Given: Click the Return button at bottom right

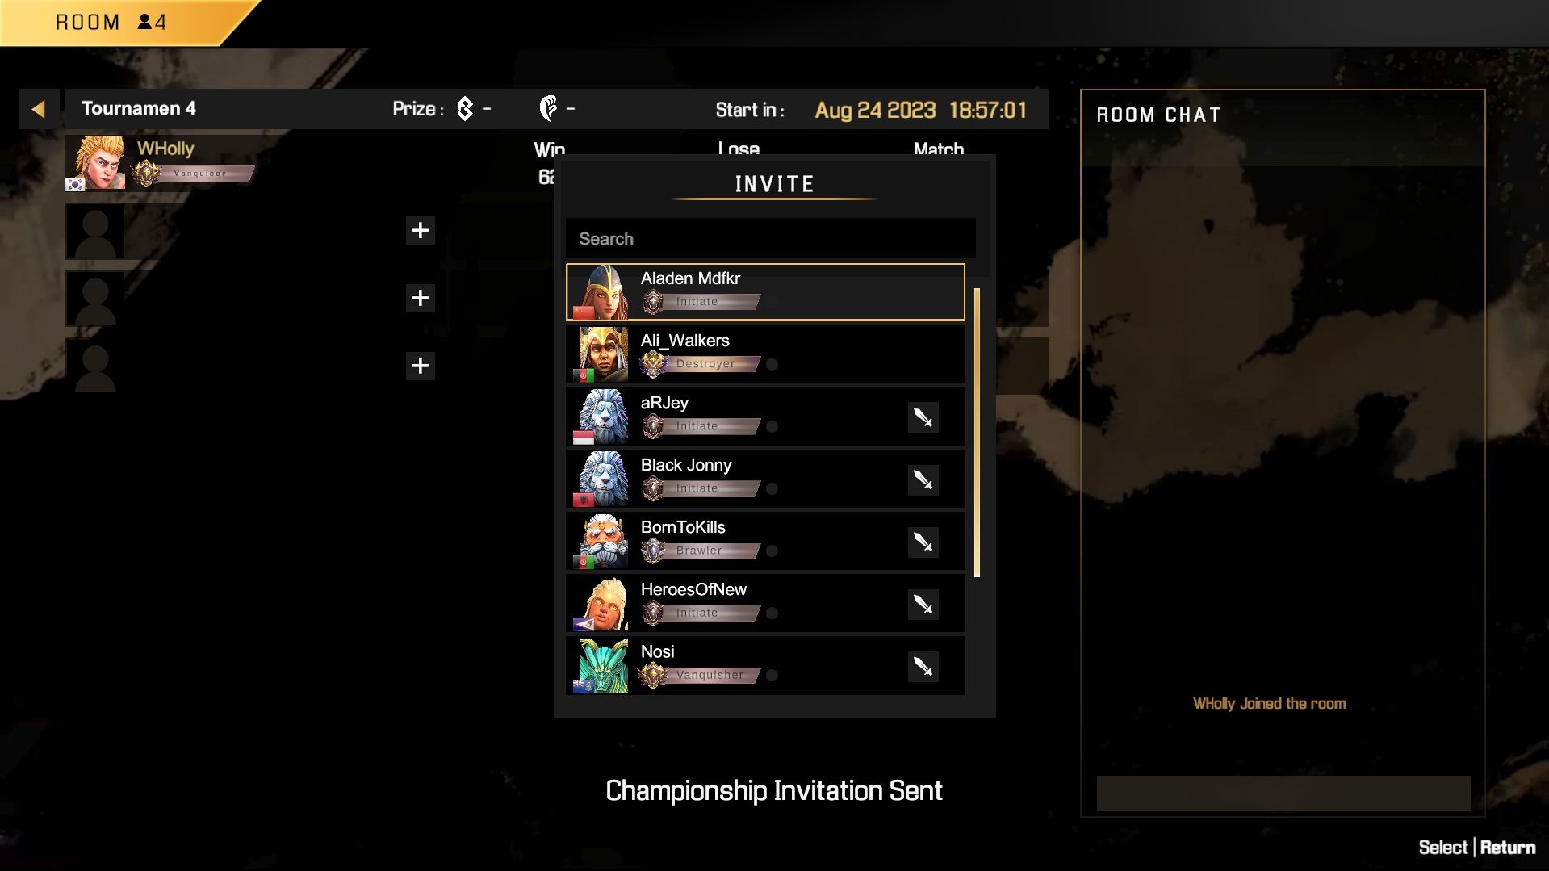Looking at the screenshot, I should (1507, 848).
